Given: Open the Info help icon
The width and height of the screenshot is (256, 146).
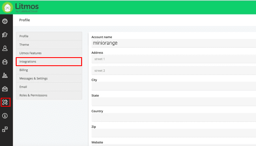Looking at the screenshot, I should [x=5, y=116].
